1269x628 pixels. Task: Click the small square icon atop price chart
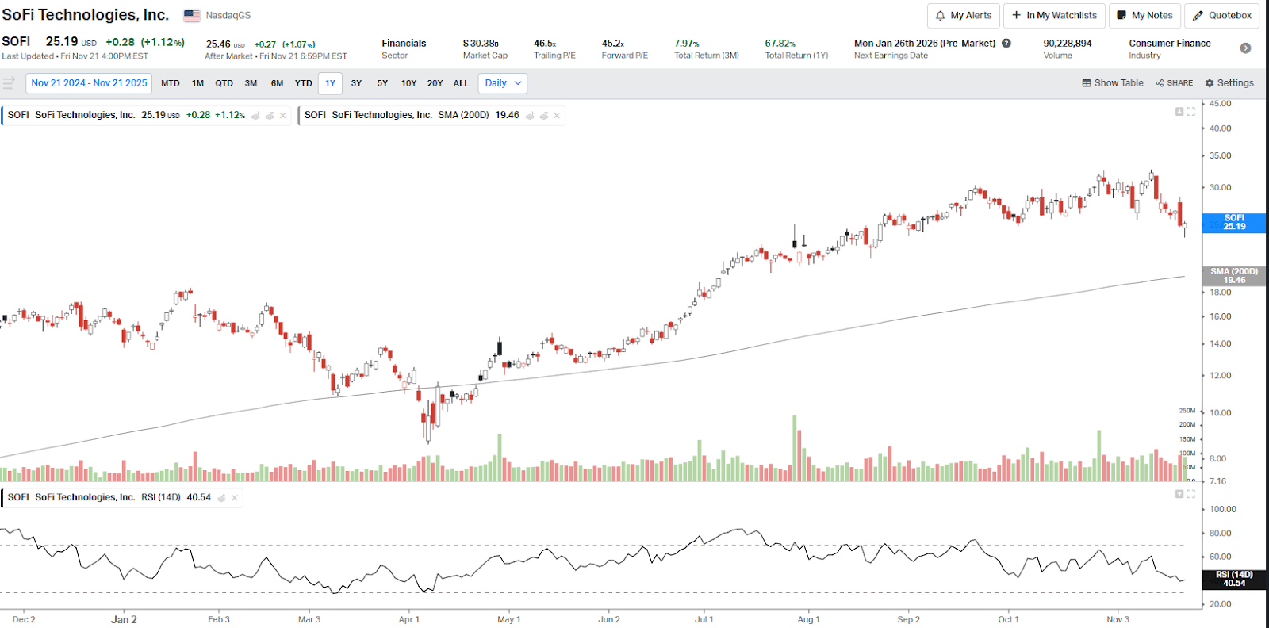pos(1179,112)
